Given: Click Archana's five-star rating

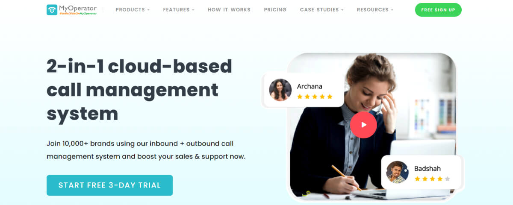Looking at the screenshot, I should point(315,97).
